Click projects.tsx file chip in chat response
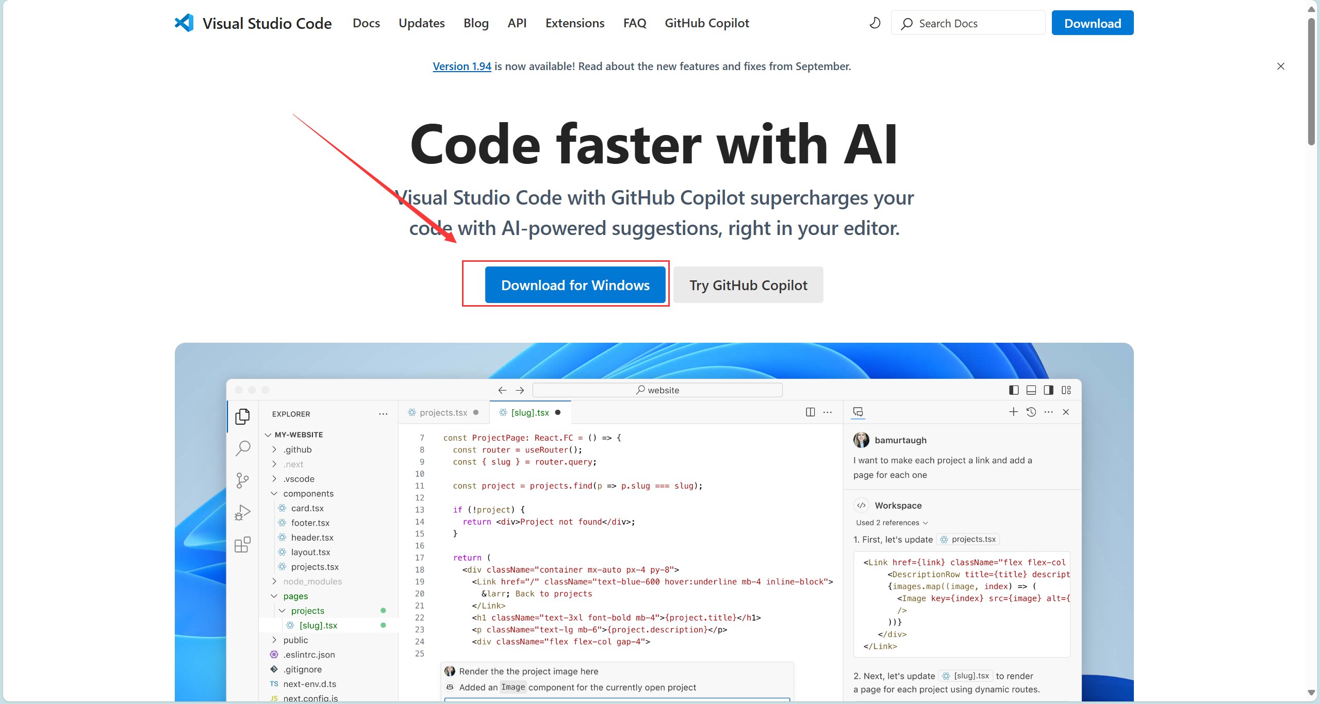This screenshot has width=1320, height=704. (968, 539)
